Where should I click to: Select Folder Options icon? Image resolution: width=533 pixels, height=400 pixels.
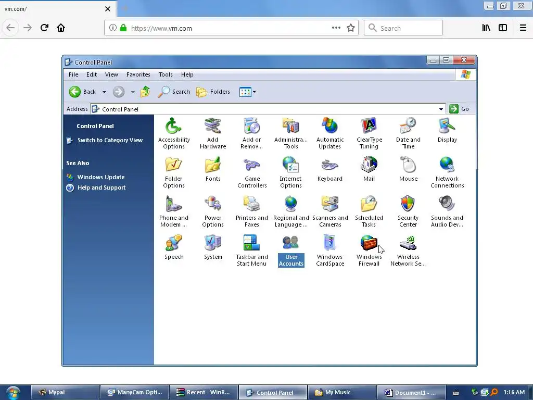(x=174, y=172)
